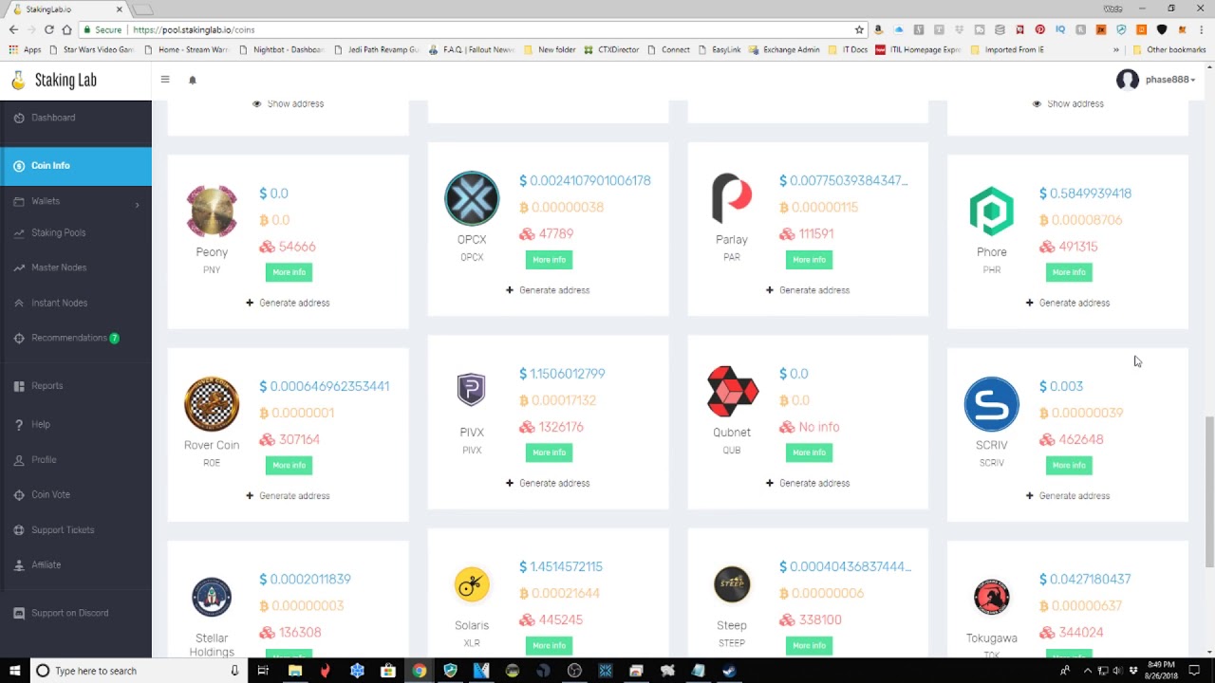Click More info for OPCX
Screen dimensions: 1215x683
coord(549,259)
